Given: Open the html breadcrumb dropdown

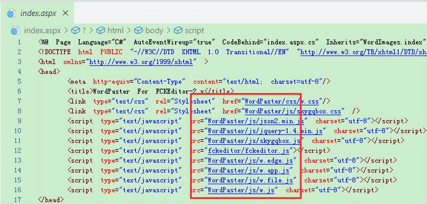Looking at the screenshot, I should click(115, 31).
